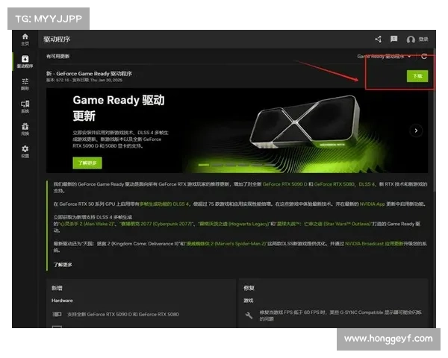448x358 pixels.
Task: Open the feedback flag icon
Action: 394,39
